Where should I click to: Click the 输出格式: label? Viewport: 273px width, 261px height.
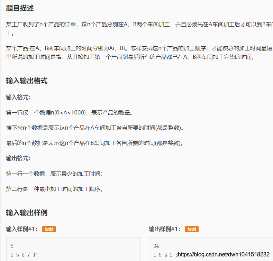(x=18, y=158)
